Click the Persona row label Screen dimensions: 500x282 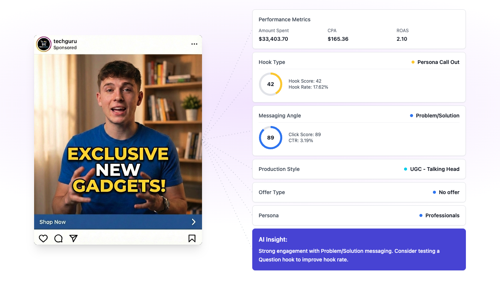point(268,215)
